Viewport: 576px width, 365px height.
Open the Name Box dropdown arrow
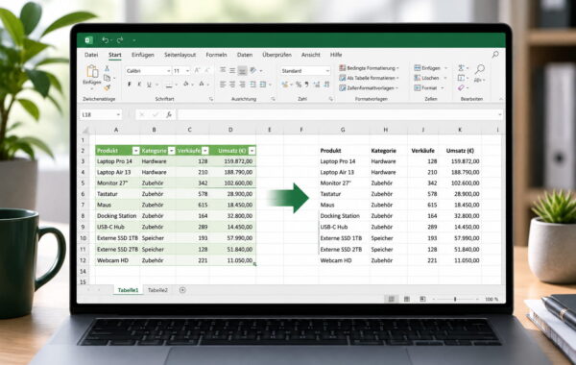[118, 114]
